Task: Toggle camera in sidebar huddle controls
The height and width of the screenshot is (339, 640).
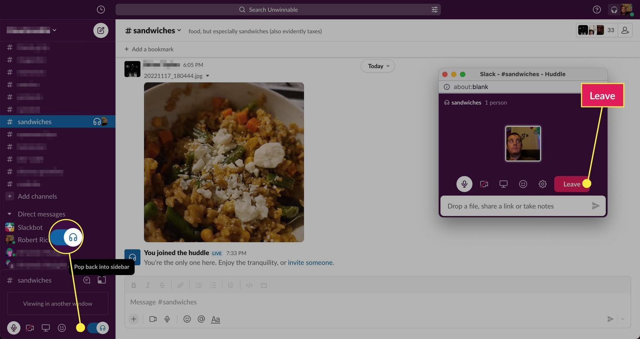Action: 30,328
